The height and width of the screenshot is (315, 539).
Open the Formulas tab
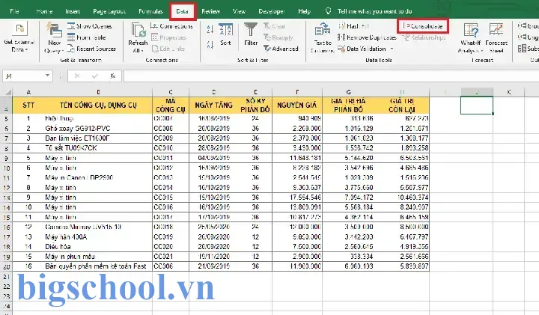(150, 11)
